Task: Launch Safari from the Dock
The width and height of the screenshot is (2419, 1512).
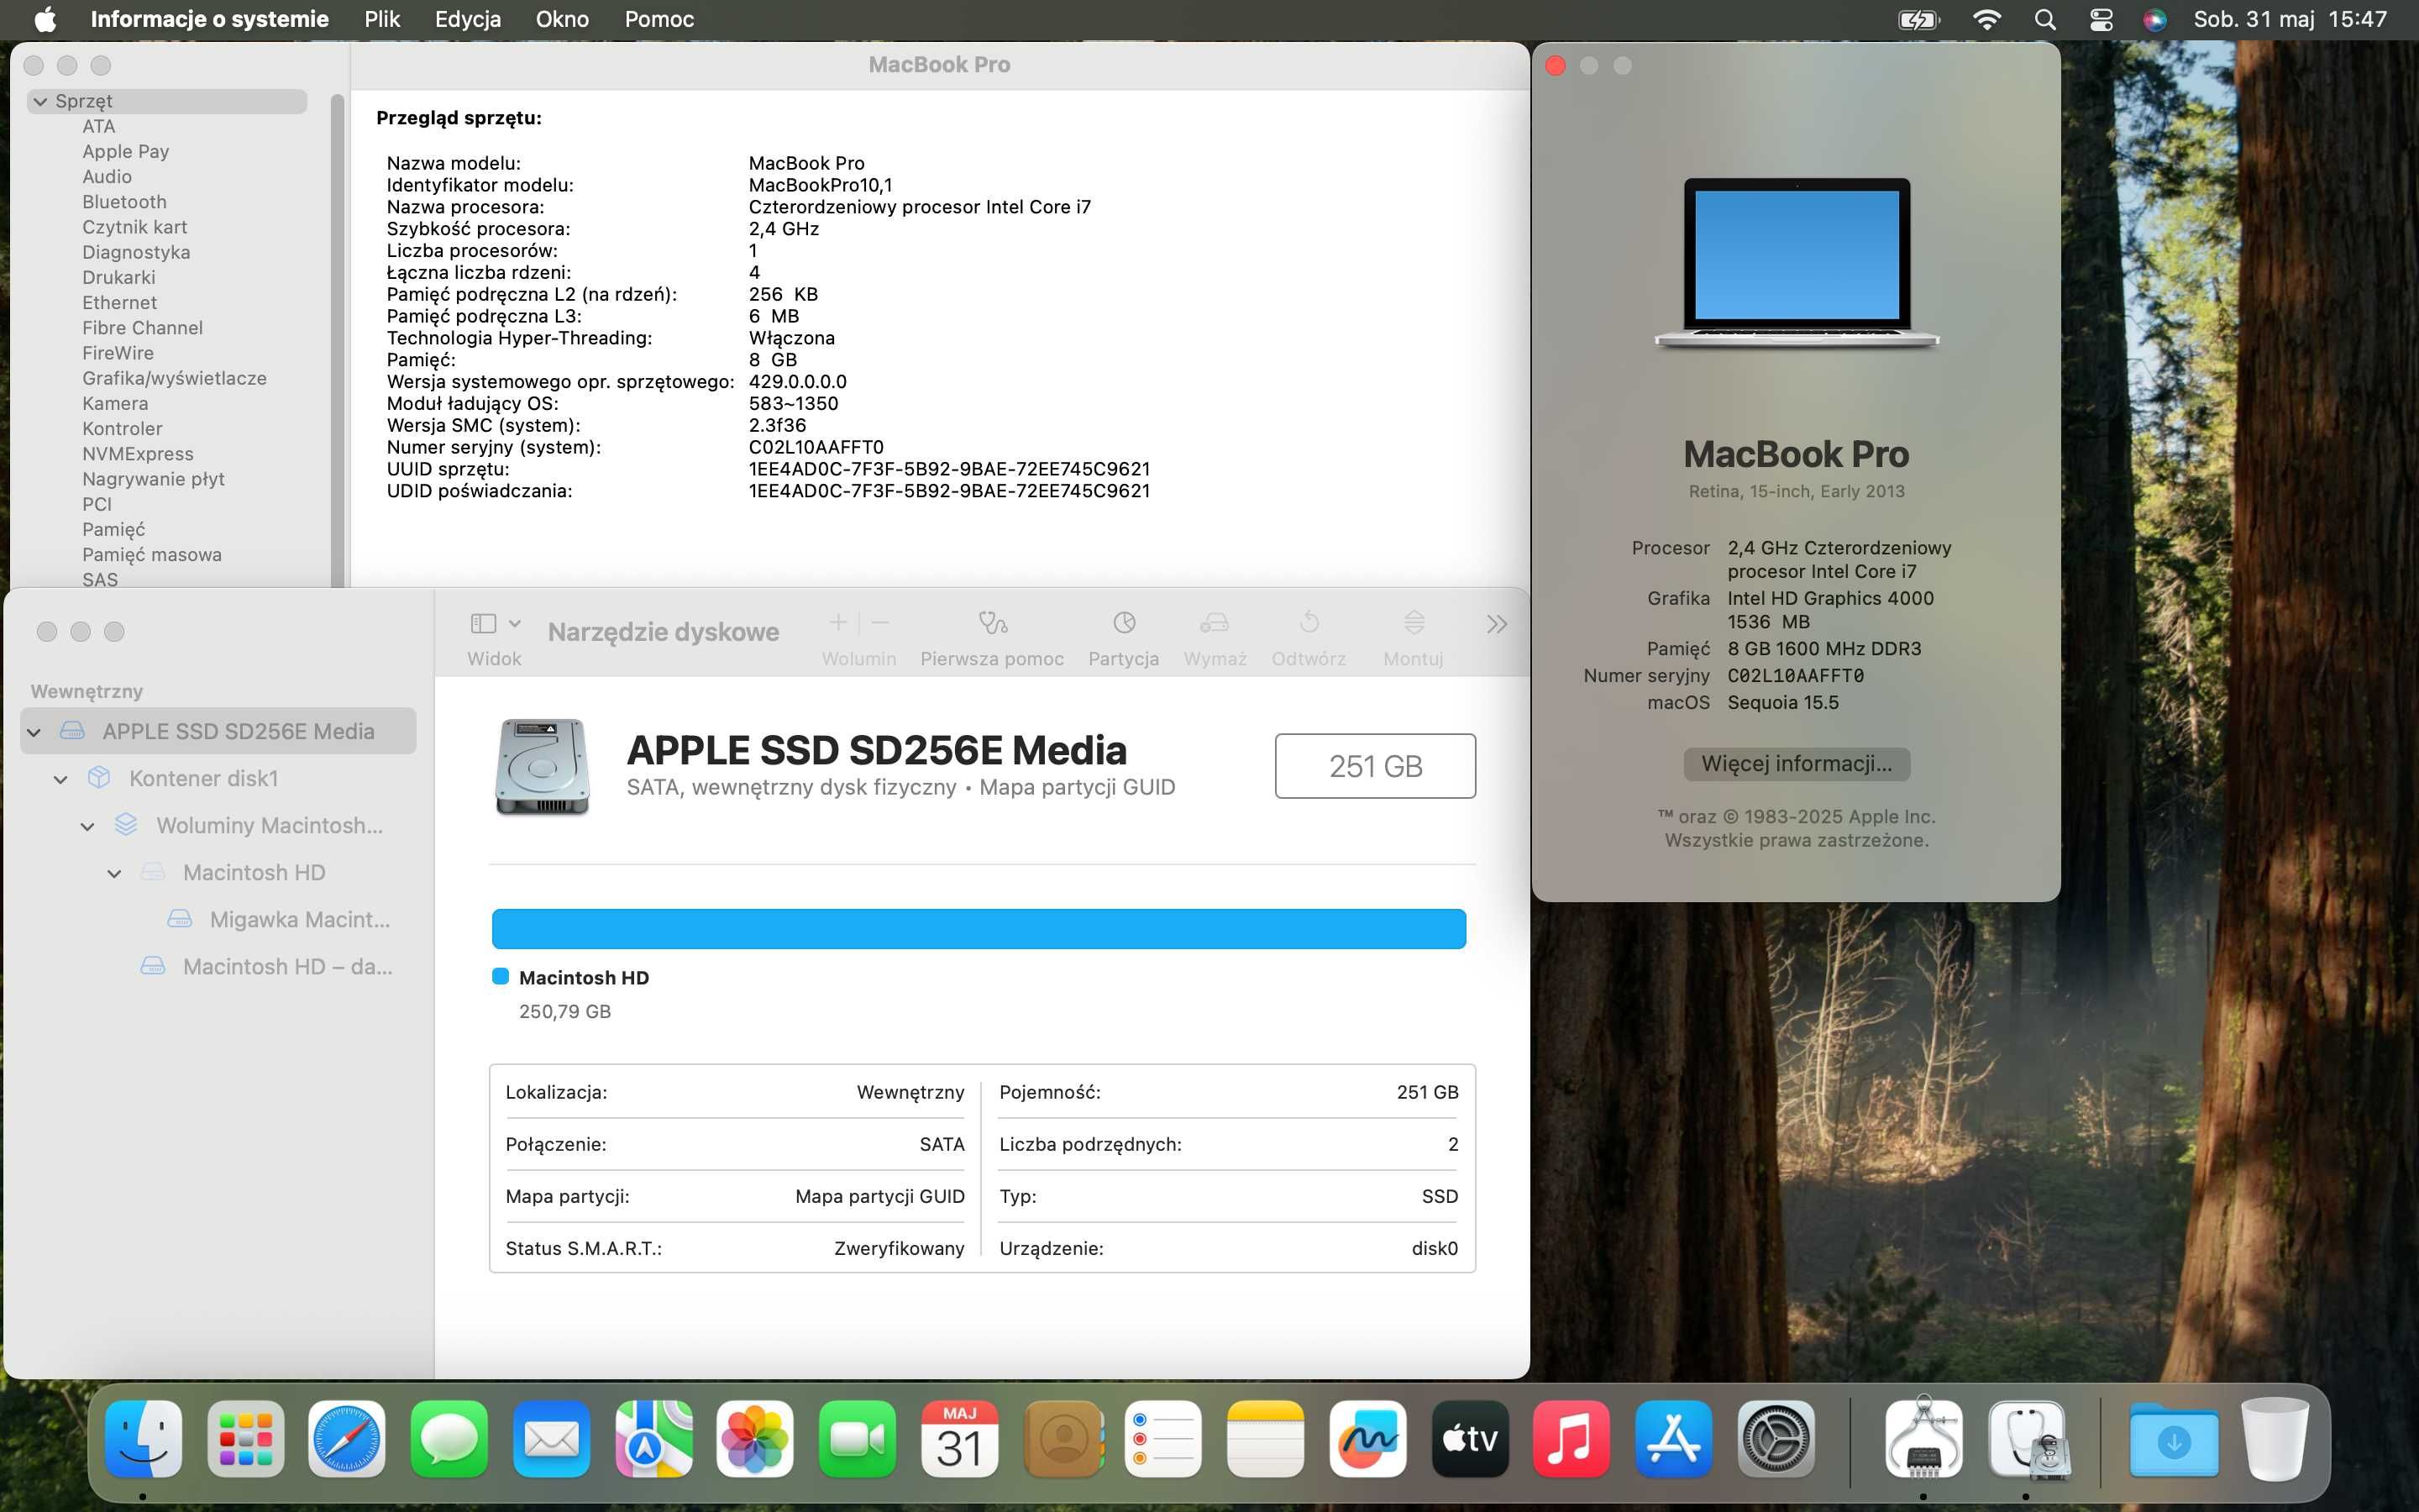Action: (x=347, y=1439)
